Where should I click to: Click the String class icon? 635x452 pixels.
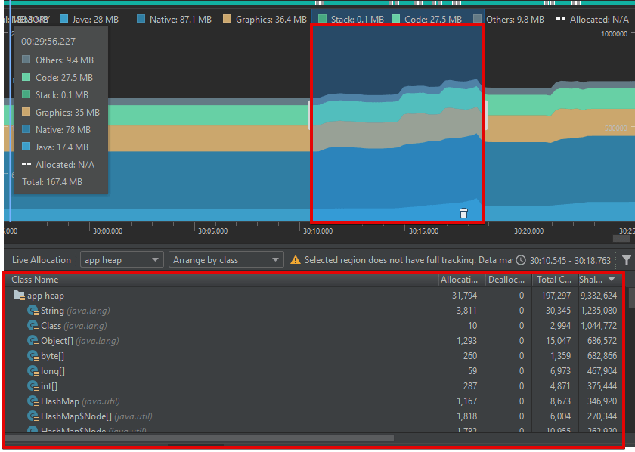pyautogui.click(x=33, y=311)
